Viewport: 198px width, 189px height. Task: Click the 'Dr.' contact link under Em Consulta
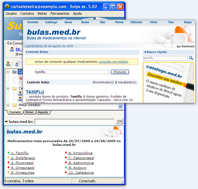tap(19, 49)
